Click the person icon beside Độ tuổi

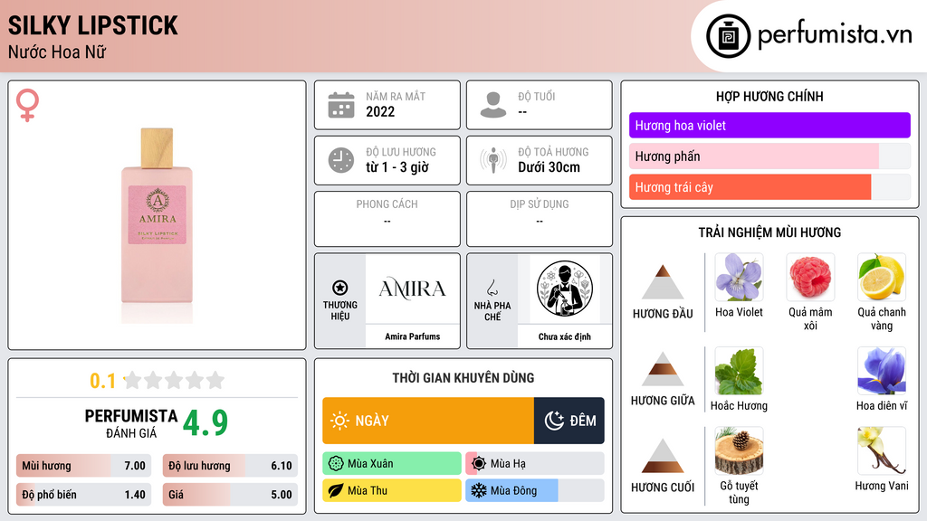493,105
